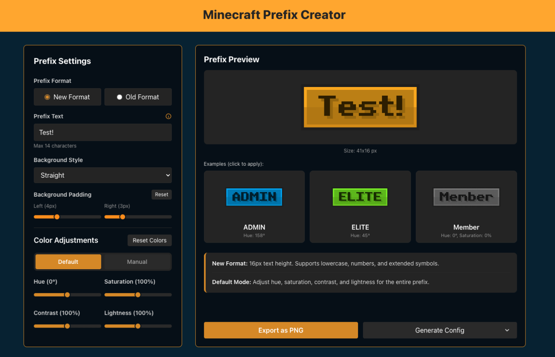Select the Old Format radio button

coord(138,96)
